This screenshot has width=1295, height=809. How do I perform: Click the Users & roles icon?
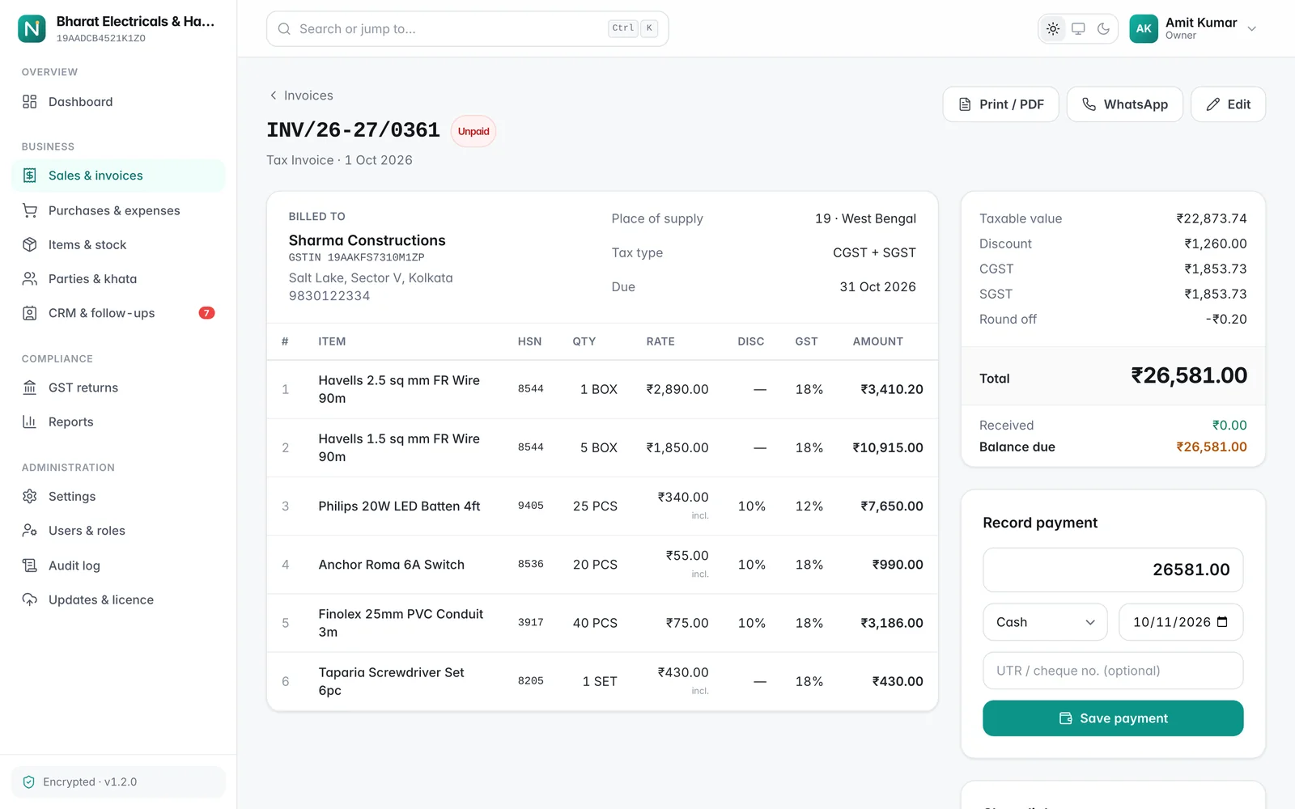tap(30, 531)
